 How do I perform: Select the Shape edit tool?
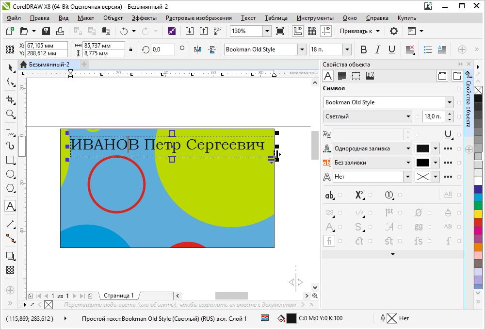click(11, 82)
